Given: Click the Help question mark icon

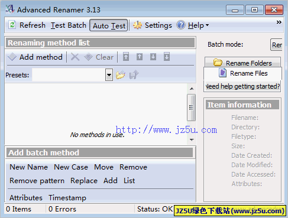Looking at the screenshot, I should pyautogui.click(x=181, y=25).
